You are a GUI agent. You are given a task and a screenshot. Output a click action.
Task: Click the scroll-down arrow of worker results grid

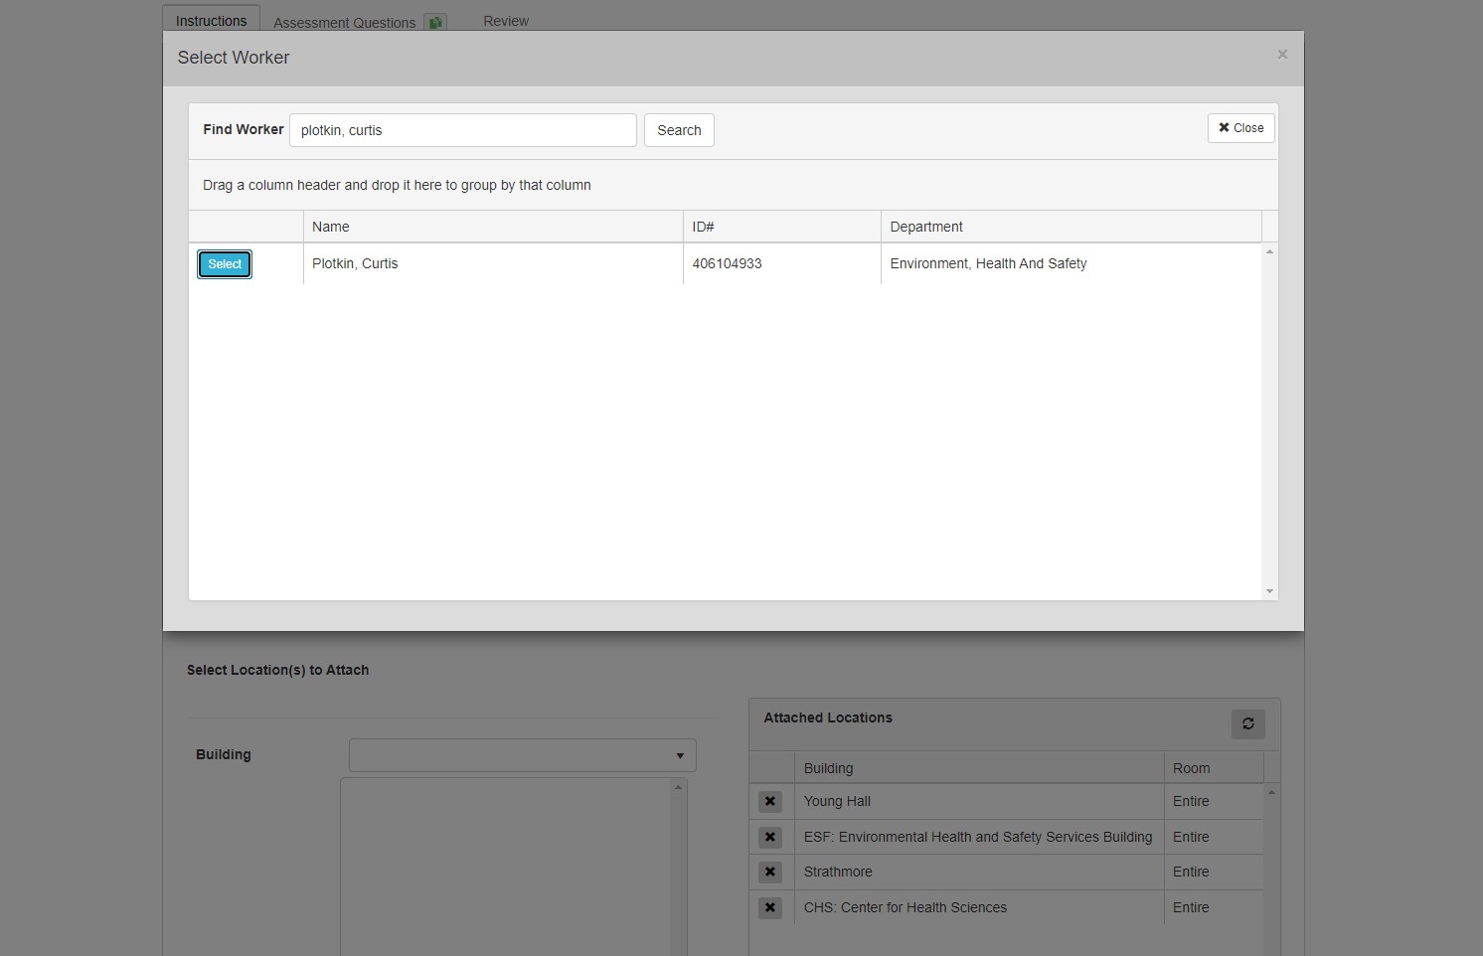pos(1269,591)
